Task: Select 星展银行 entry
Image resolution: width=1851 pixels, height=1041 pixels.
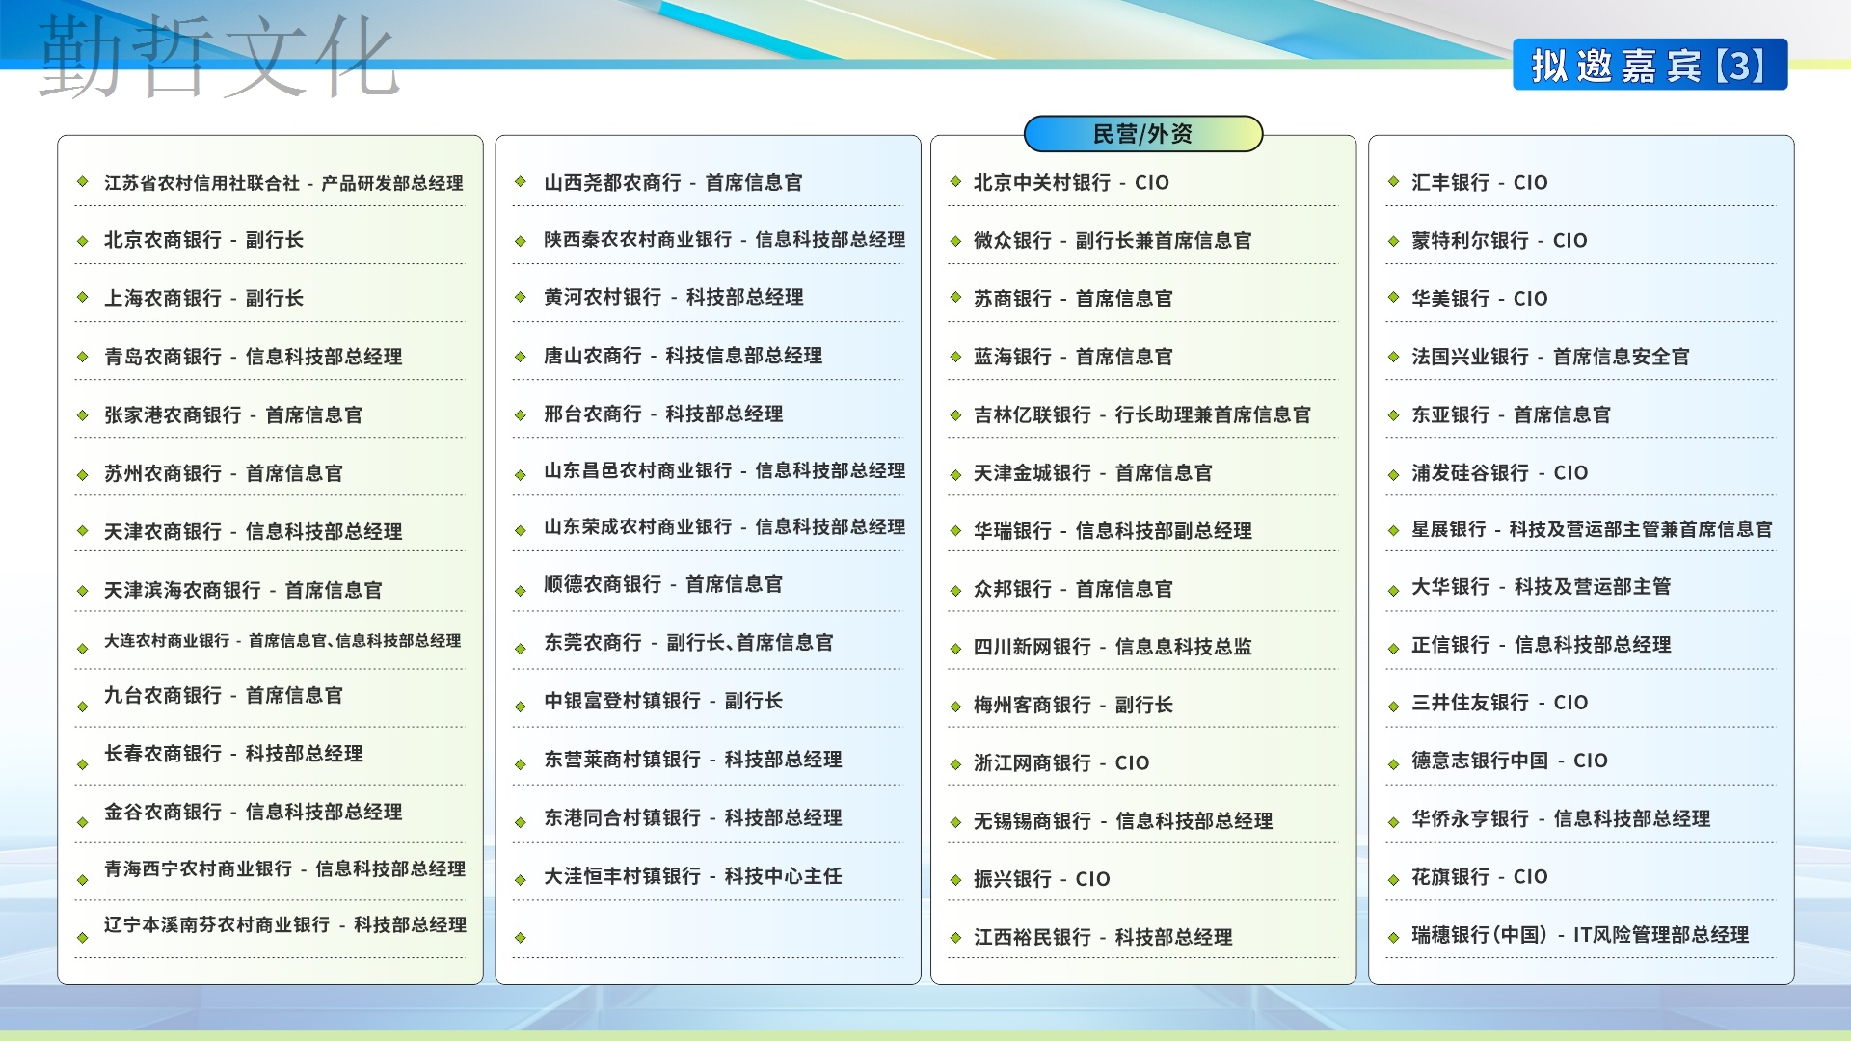Action: click(1592, 529)
